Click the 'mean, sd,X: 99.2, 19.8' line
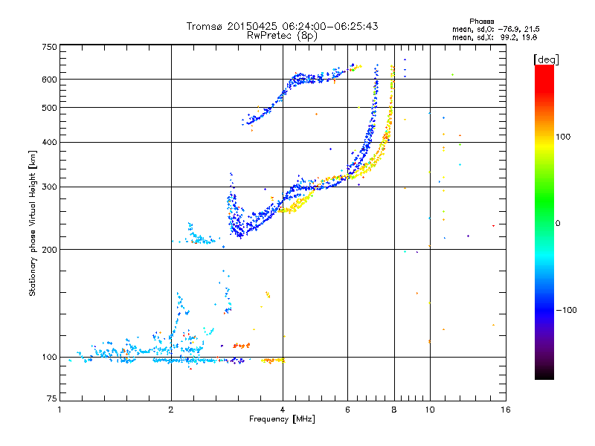Viewport: 595px width, 446px height. click(x=494, y=37)
